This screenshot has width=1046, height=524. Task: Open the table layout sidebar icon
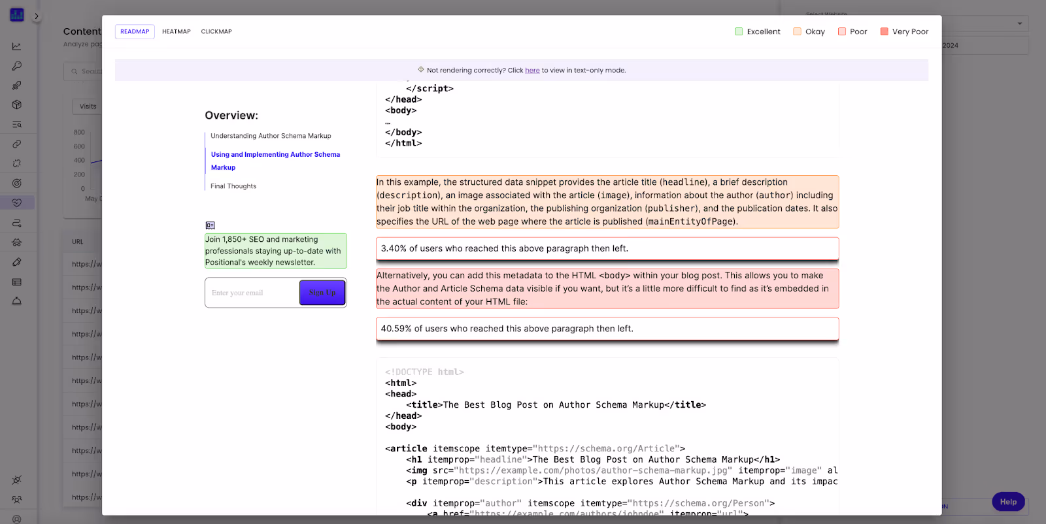click(x=17, y=282)
